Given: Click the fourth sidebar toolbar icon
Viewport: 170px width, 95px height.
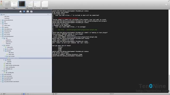Looking at the screenshot, I should pyautogui.click(x=31, y=12).
